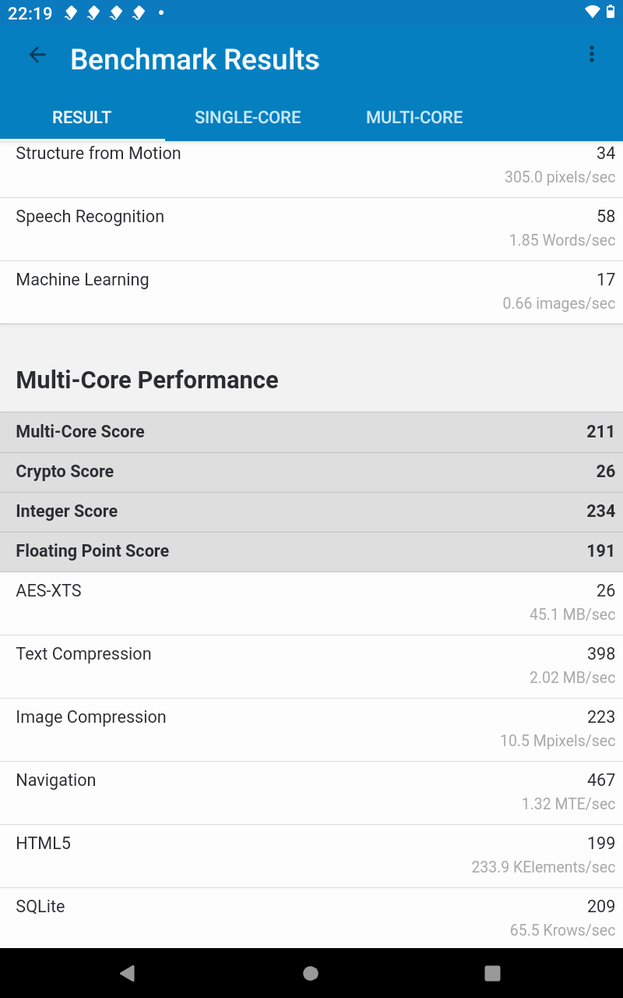This screenshot has width=623, height=998.
Task: Select the AES-XTS result row
Action: [311, 603]
